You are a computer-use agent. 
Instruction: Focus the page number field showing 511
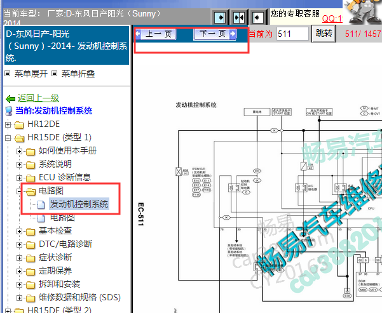pos(292,34)
